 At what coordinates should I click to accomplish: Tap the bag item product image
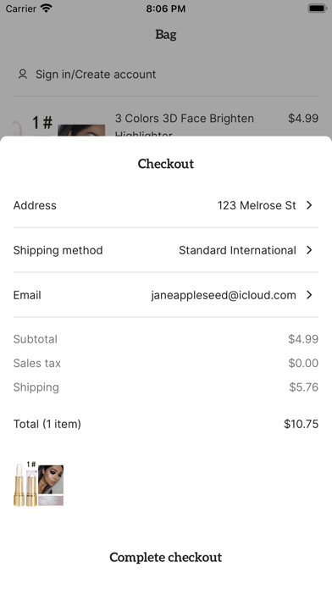click(x=81, y=131)
